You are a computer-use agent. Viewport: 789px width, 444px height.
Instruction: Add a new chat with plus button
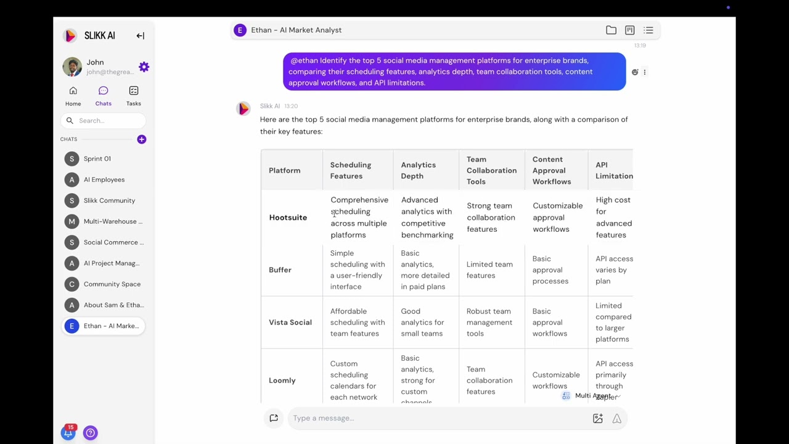coord(141,139)
